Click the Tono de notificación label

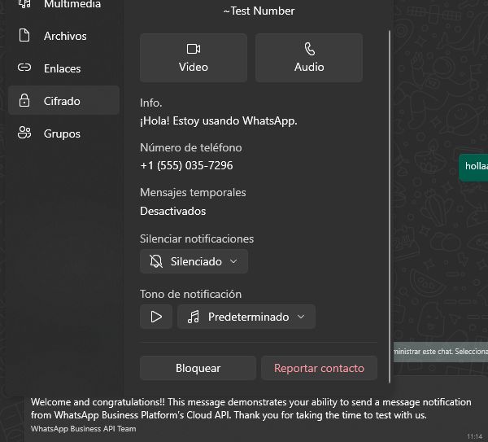click(191, 295)
